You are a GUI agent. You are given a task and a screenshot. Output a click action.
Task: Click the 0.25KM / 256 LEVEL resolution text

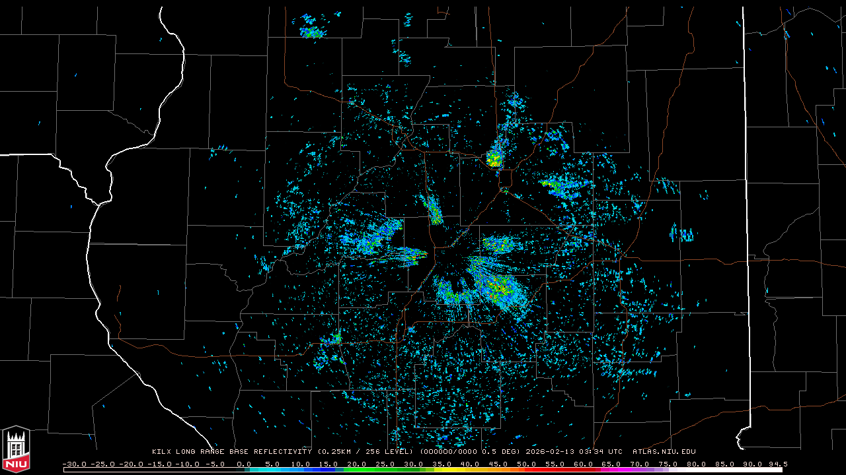[365, 452]
